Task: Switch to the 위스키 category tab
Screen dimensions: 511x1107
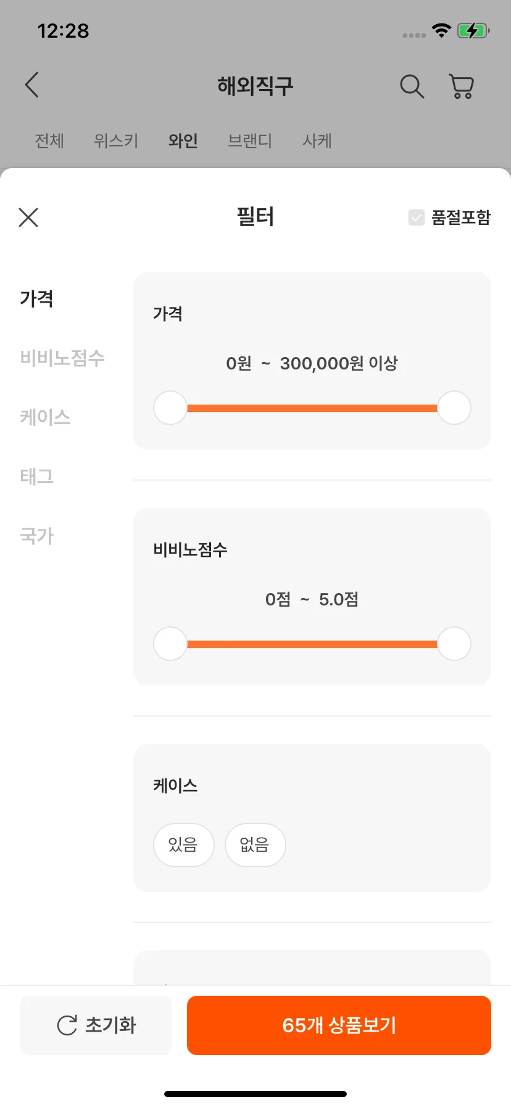Action: (116, 141)
